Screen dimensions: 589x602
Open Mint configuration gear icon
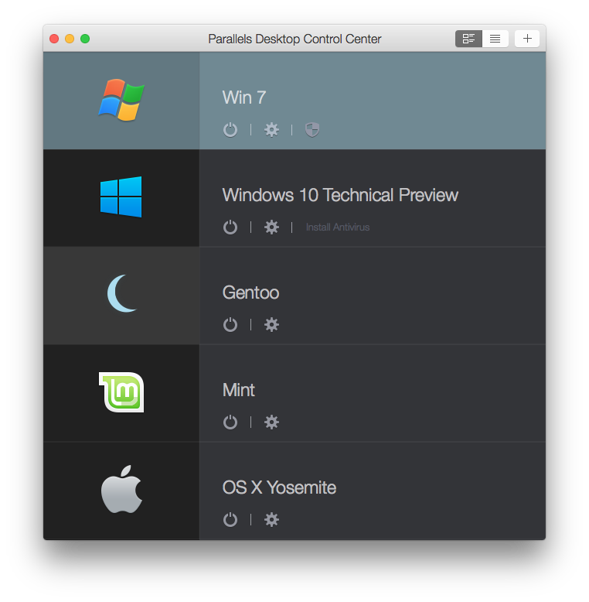pyautogui.click(x=271, y=422)
